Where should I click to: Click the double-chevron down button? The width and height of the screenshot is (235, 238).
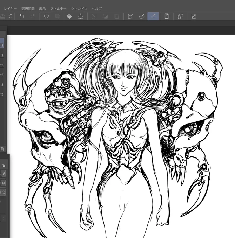4,173
